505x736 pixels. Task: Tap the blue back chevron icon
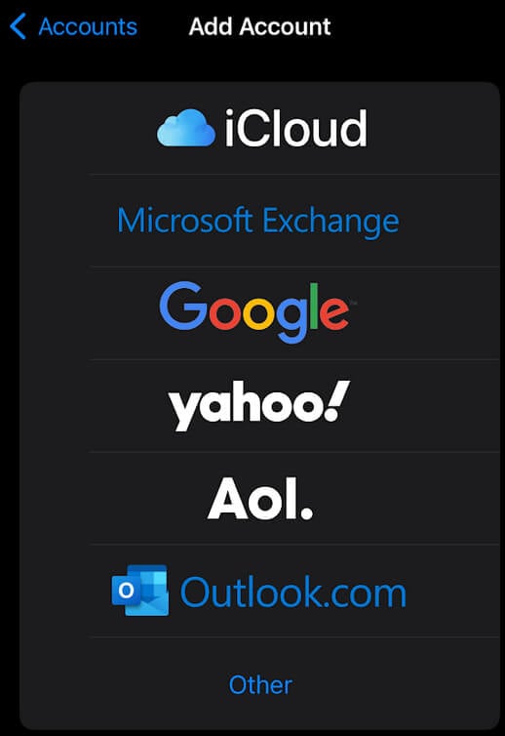point(18,26)
